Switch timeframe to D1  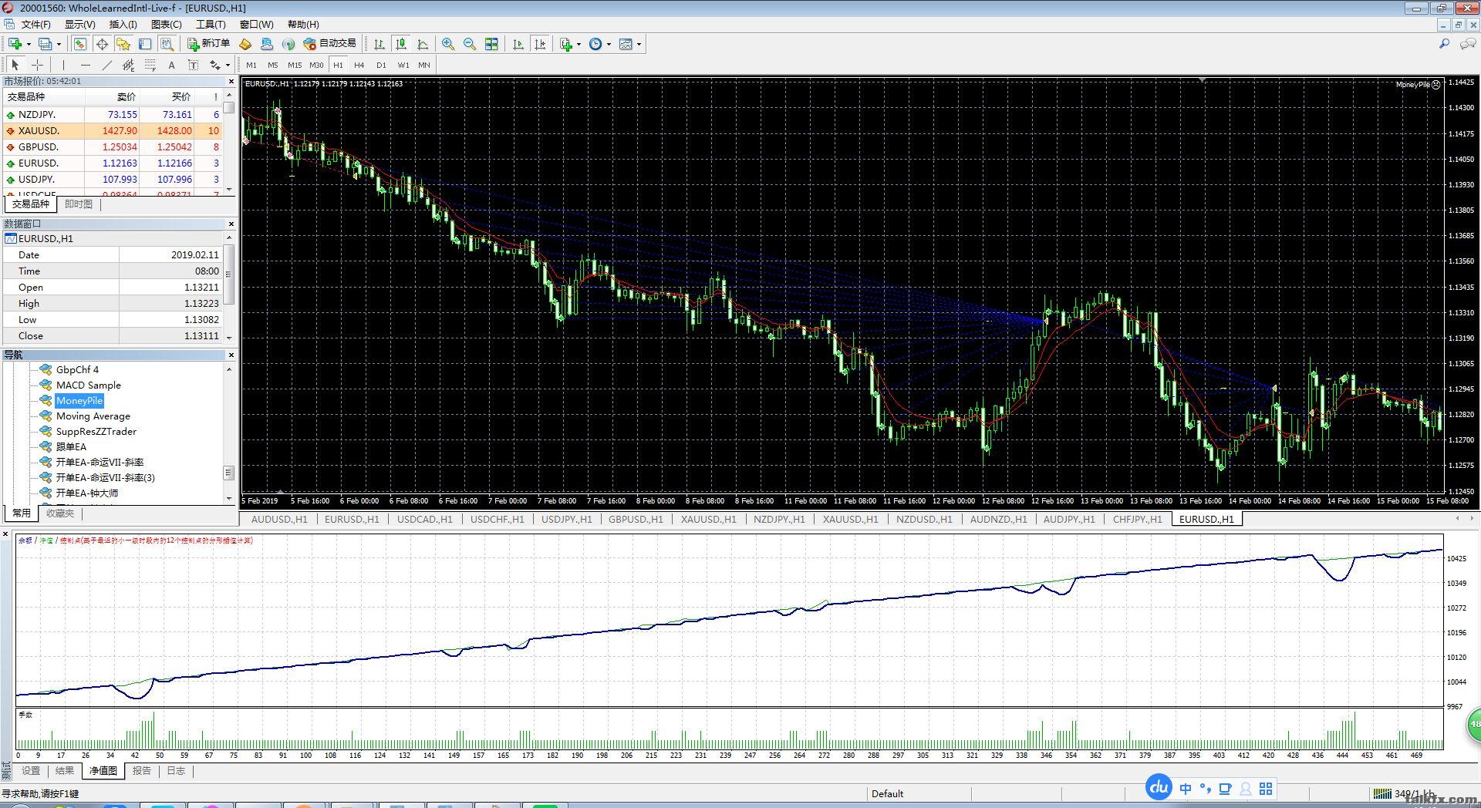(381, 65)
